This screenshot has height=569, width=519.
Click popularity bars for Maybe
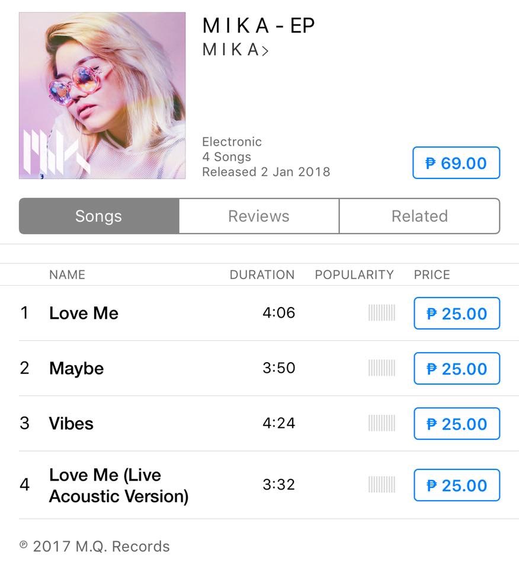coord(382,368)
